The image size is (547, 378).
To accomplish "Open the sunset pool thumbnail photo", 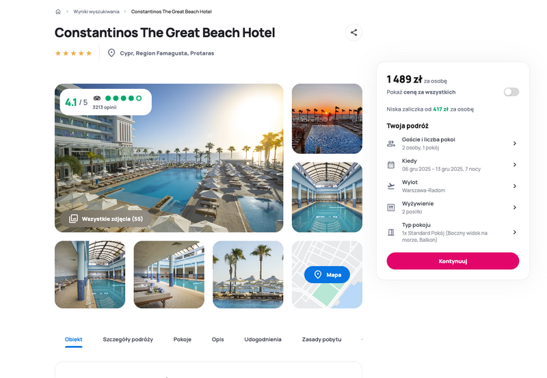I will tap(327, 118).
